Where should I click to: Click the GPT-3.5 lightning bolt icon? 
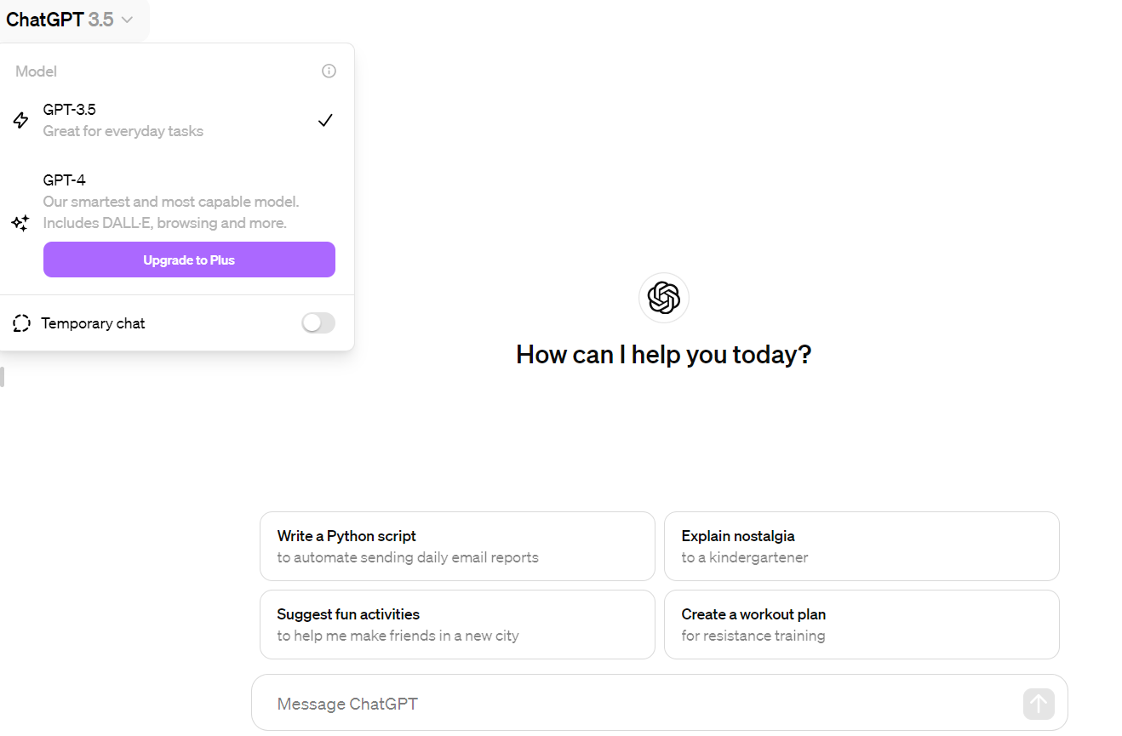[x=20, y=121]
